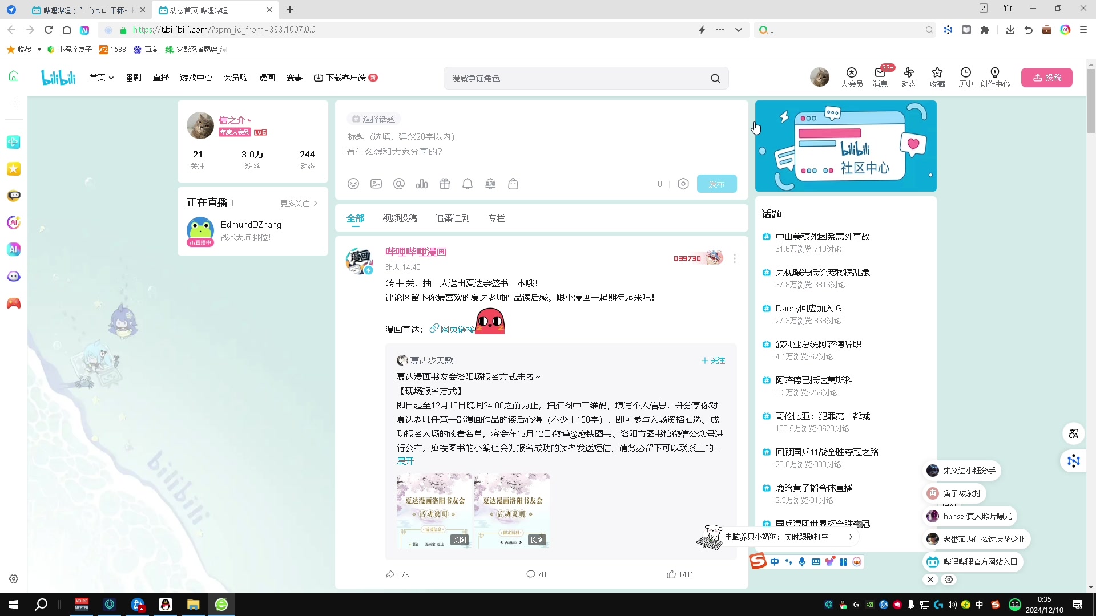Viewport: 1096px width, 616px height.
Task: Open the 社区中心 banner
Action: pyautogui.click(x=845, y=146)
